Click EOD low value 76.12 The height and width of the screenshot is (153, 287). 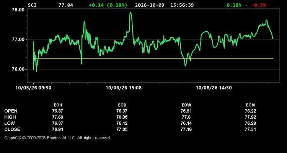pos(122,123)
